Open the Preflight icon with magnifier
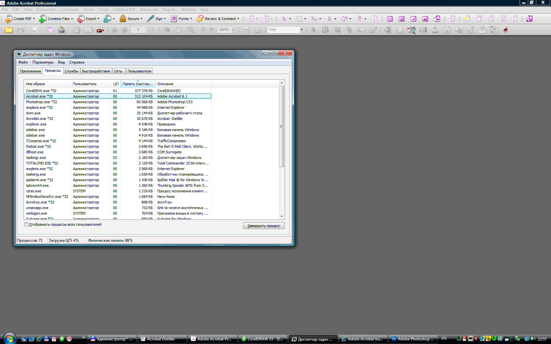This screenshot has width=551, height=344. tap(411, 30)
